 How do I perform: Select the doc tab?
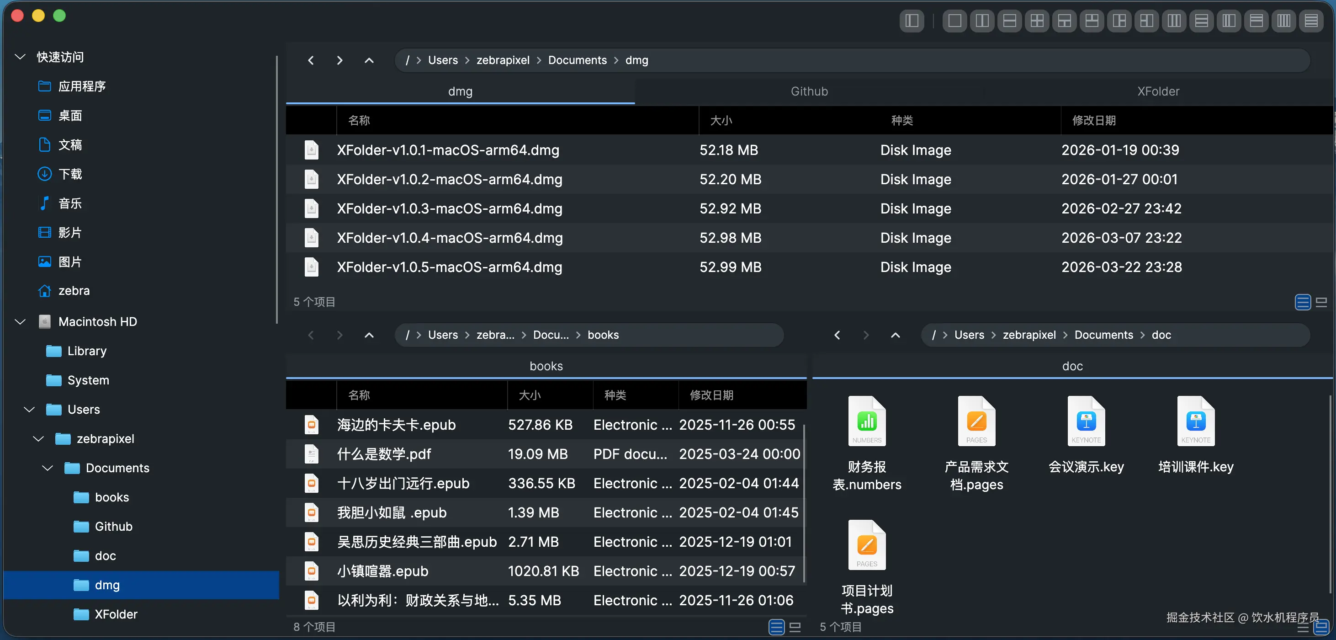pos(1072,366)
